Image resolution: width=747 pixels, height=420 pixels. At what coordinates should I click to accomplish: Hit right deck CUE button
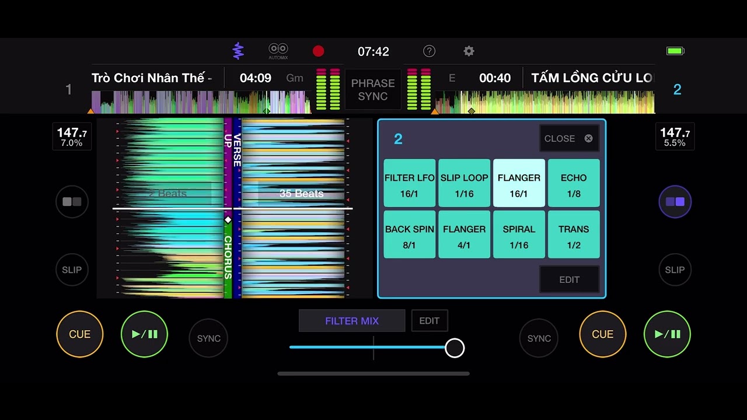pyautogui.click(x=603, y=334)
